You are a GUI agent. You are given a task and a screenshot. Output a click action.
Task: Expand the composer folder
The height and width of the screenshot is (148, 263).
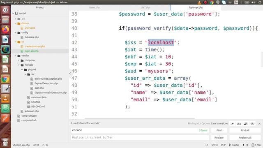pos(19,60)
